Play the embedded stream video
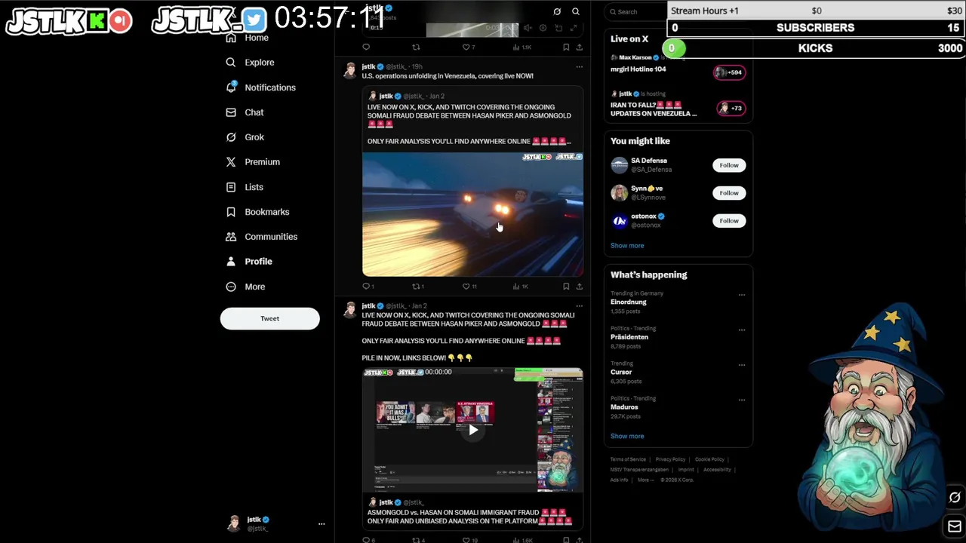The width and height of the screenshot is (966, 543). click(x=472, y=430)
